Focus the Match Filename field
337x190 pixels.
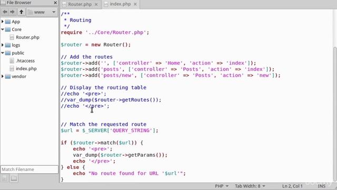point(29,169)
